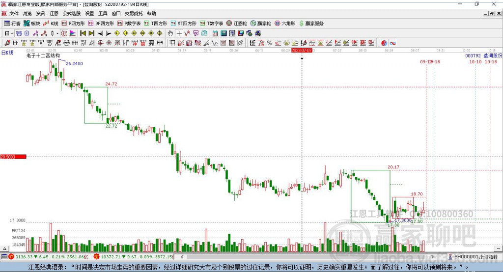Screen dimensions: 503x272
Task: Click the red-blue yin-yang icon
Action: click(384, 43)
